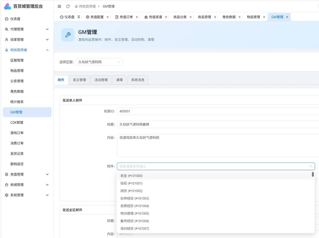Expand the 商城管理 menu chevron
The image size is (319, 238).
[x=47, y=185]
